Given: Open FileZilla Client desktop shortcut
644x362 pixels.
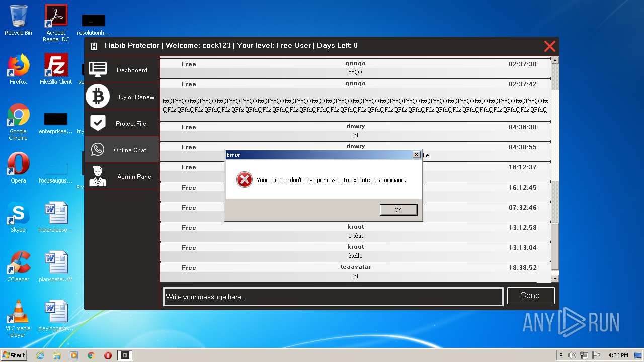Looking at the screenshot, I should (x=56, y=69).
